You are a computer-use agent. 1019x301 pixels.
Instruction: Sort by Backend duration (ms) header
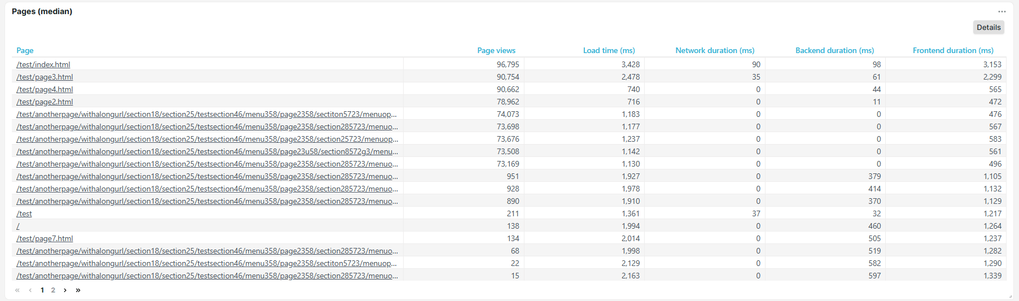tap(834, 50)
